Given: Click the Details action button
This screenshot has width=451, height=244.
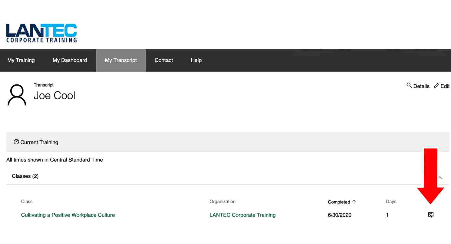Looking at the screenshot, I should [x=421, y=86].
